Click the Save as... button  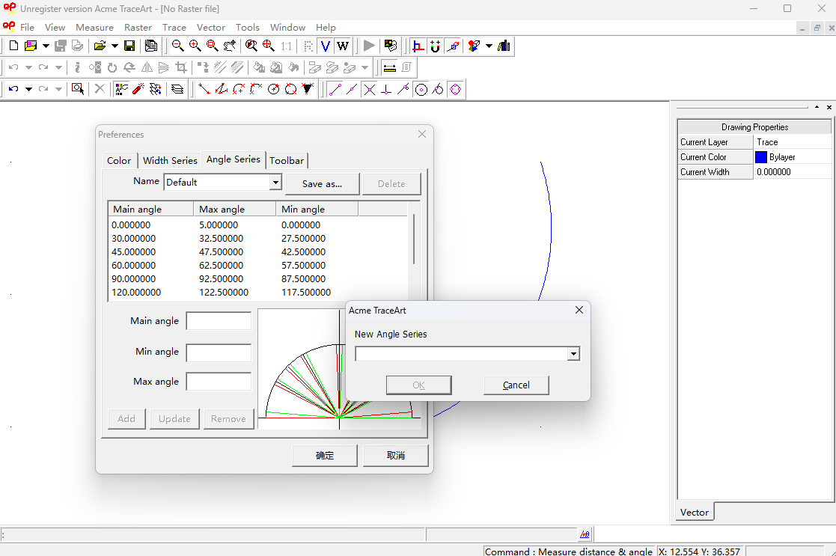coord(322,184)
